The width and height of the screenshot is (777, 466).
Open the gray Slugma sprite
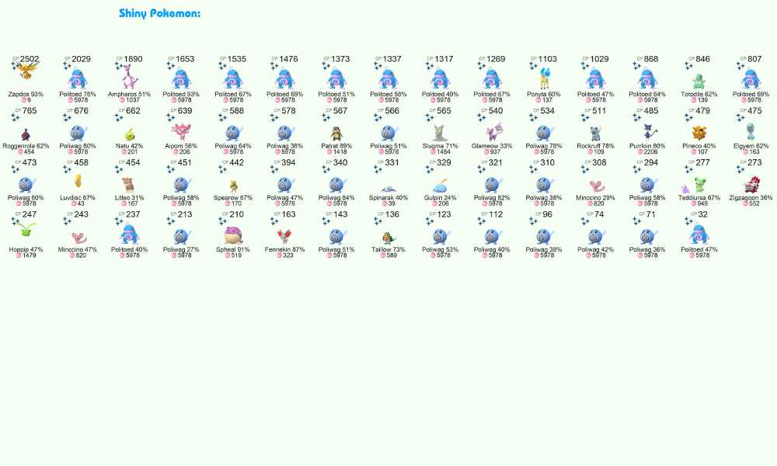click(440, 133)
